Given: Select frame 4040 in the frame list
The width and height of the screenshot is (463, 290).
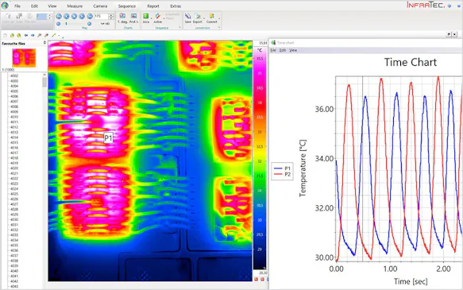Looking at the screenshot, I should coord(14,271).
